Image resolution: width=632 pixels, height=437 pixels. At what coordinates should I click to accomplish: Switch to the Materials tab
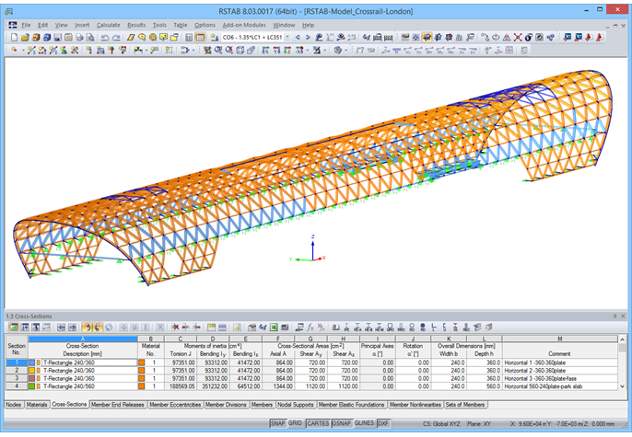[x=37, y=405]
